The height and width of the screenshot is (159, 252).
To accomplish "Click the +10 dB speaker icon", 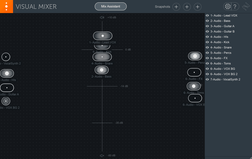I will click(x=102, y=17).
